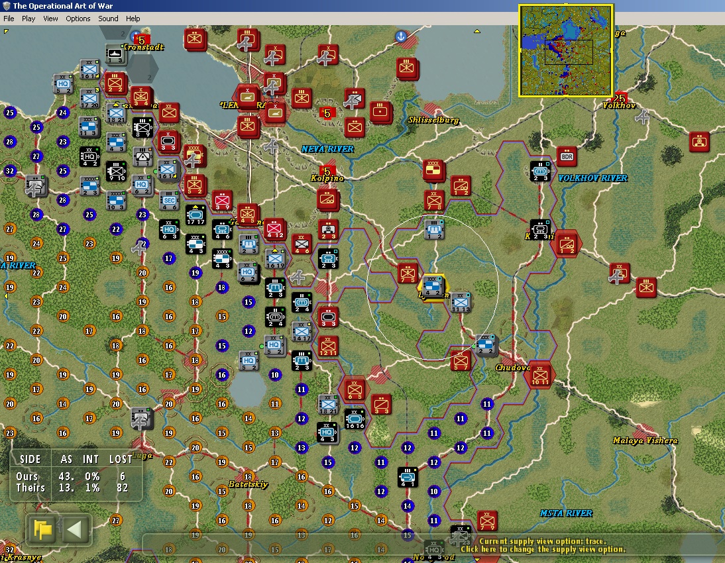Select the red division 6-5
The image size is (725, 563).
(355, 389)
